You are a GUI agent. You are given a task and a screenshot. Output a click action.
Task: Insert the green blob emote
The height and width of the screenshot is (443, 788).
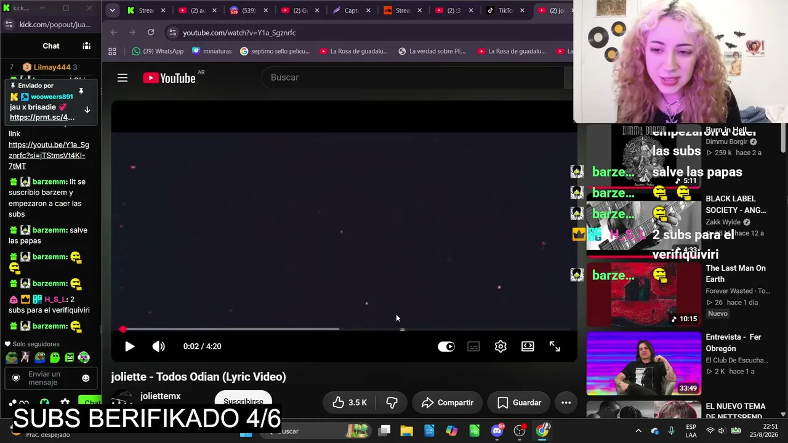[x=55, y=357]
